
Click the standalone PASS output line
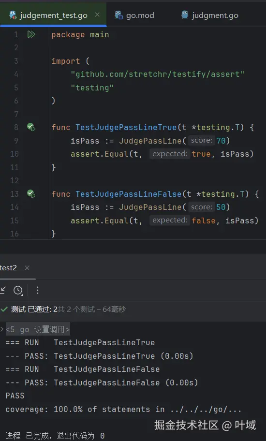click(15, 396)
